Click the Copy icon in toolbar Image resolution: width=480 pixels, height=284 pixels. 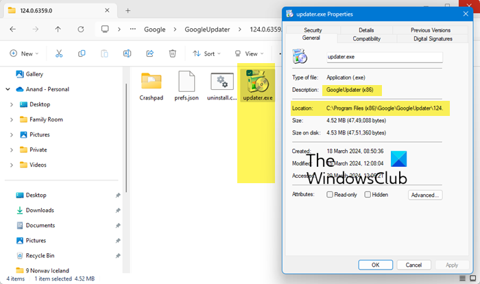(x=82, y=54)
